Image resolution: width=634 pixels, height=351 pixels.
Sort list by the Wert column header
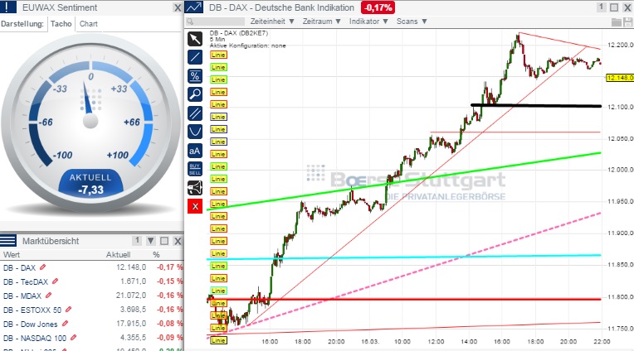click(12, 255)
